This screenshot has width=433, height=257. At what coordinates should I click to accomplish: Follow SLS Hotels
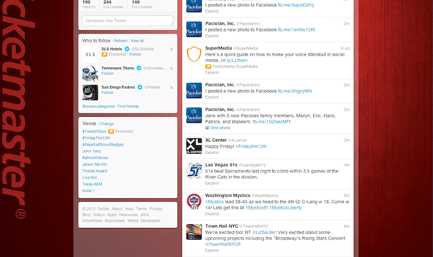[x=135, y=54]
